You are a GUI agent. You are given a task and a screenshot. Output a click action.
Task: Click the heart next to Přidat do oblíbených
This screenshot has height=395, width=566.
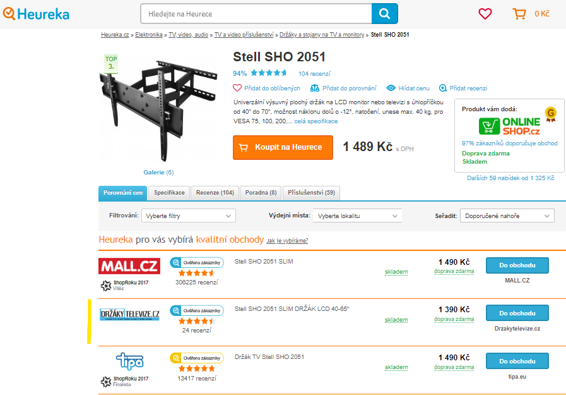point(237,88)
